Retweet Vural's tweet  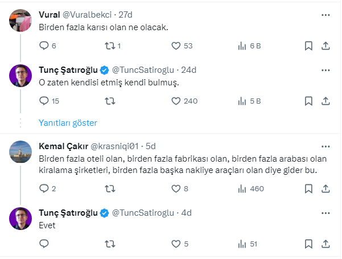click(x=111, y=46)
